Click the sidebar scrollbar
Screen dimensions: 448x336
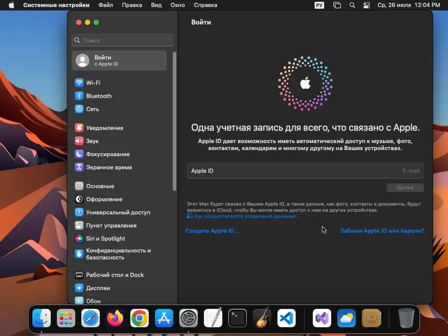pyautogui.click(x=174, y=121)
